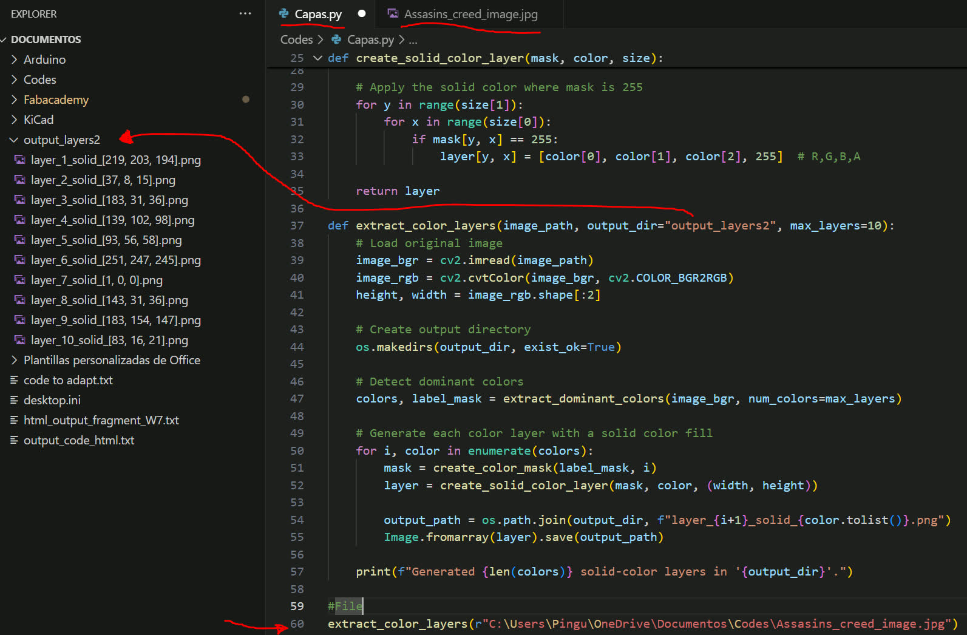Click extract_color_layers call on line 60

[x=643, y=623]
